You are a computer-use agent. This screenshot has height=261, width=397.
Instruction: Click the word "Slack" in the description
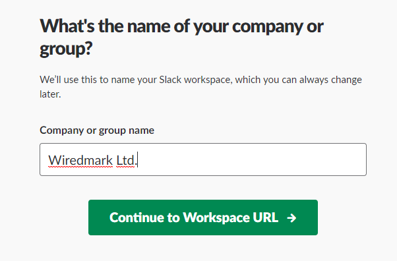point(170,80)
